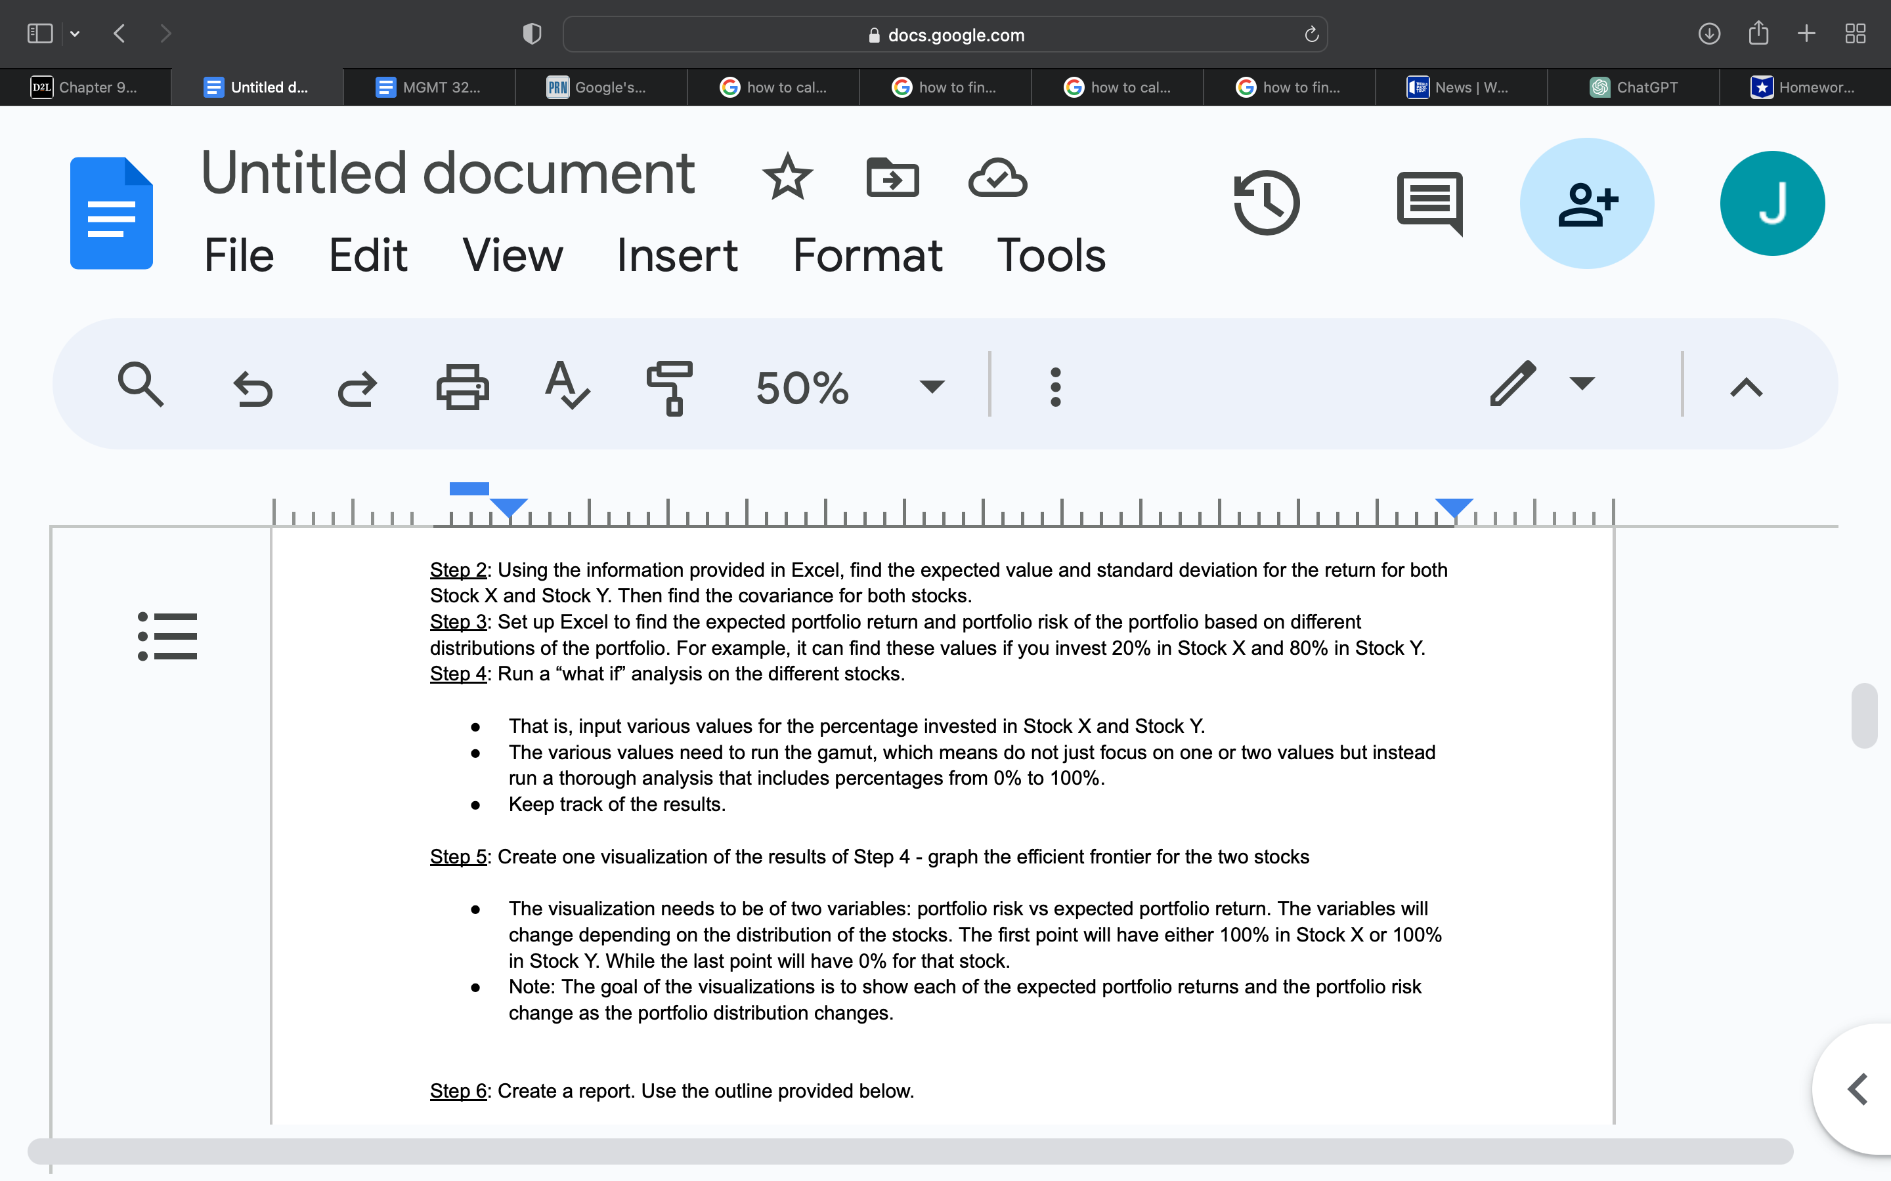This screenshot has width=1891, height=1181.
Task: Redo the last action
Action: (357, 388)
